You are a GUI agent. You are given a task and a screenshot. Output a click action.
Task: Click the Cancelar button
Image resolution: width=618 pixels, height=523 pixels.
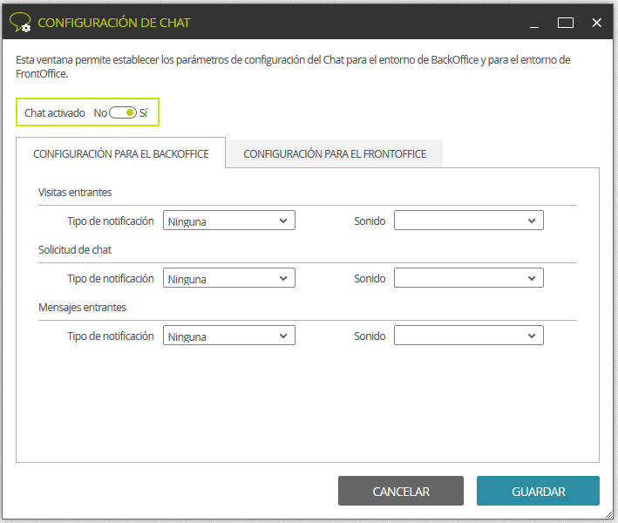(x=401, y=491)
